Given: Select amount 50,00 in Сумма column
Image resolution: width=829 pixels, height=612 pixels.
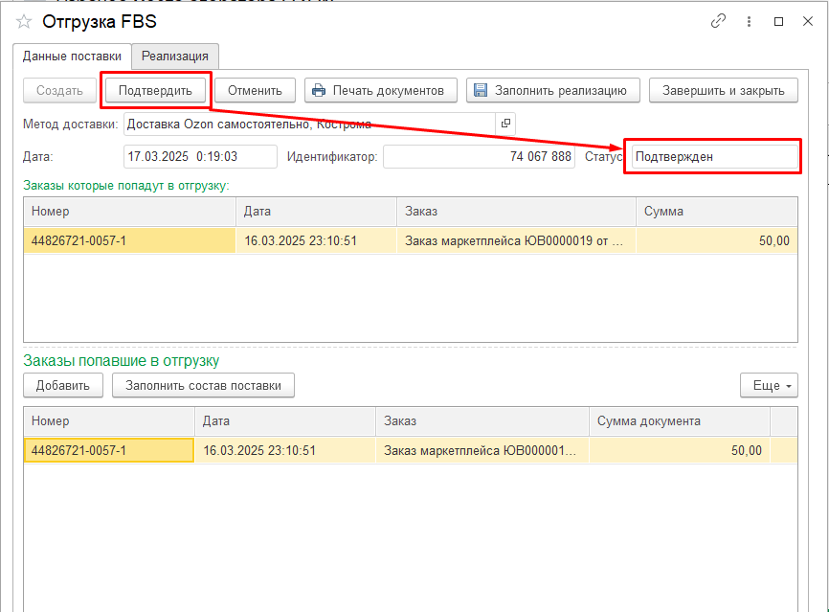Looking at the screenshot, I should (716, 240).
